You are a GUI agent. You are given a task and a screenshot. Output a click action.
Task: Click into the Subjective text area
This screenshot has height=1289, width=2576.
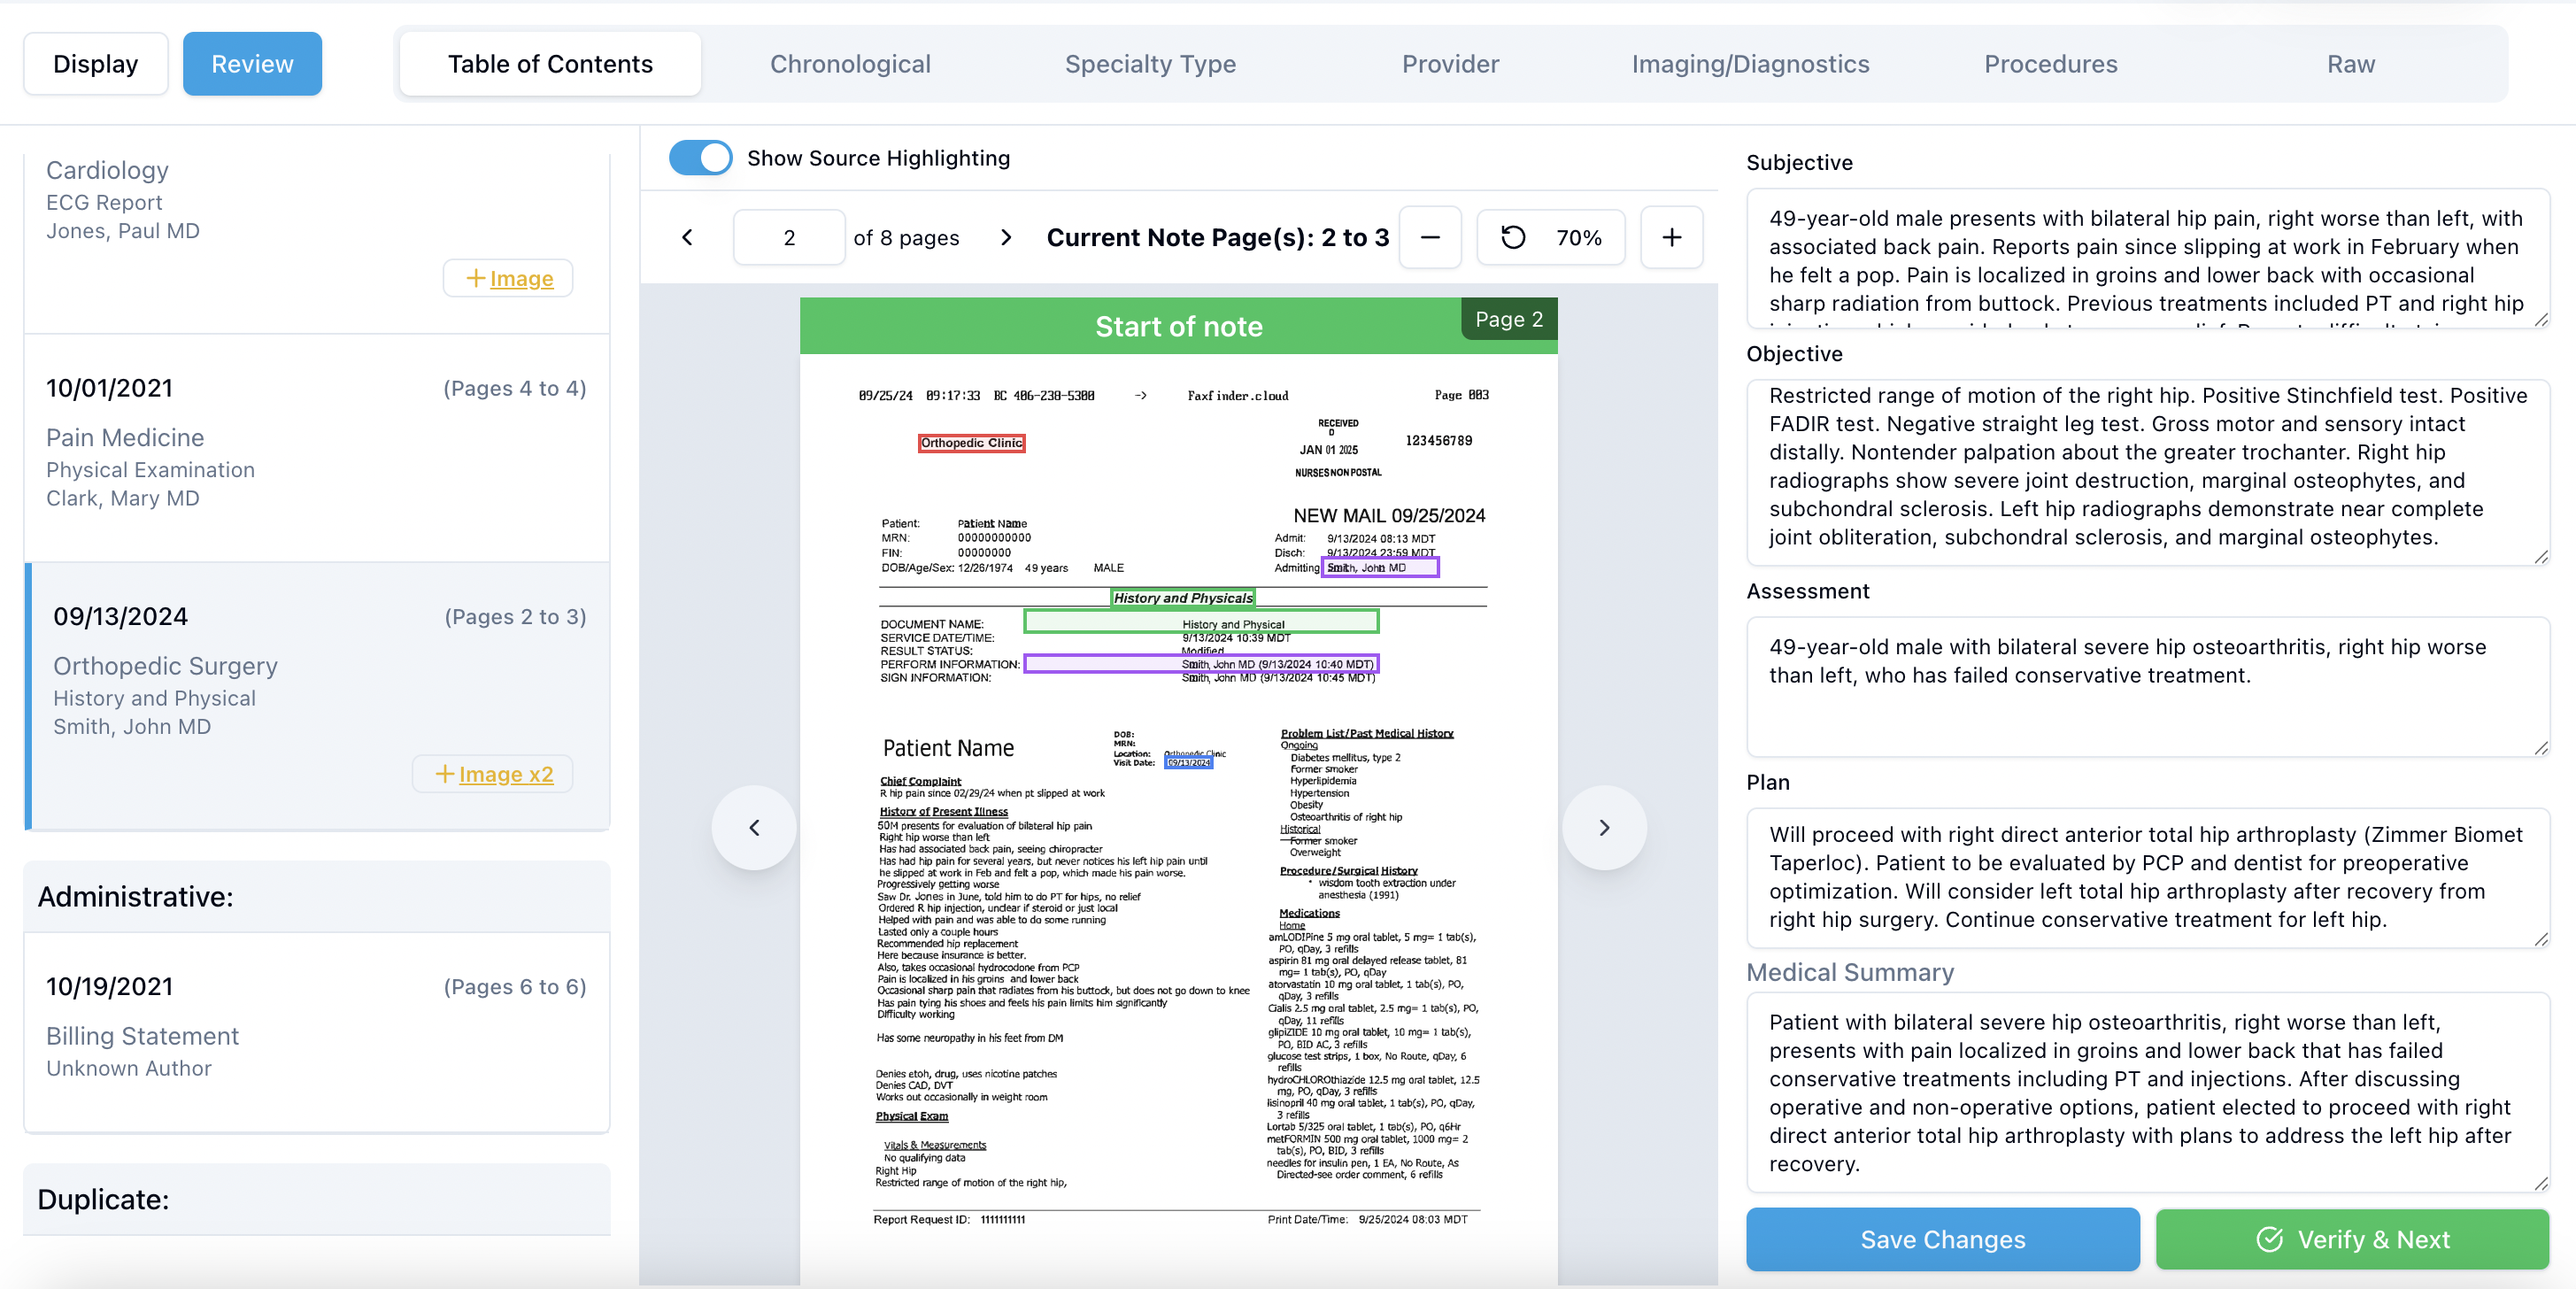2147,258
